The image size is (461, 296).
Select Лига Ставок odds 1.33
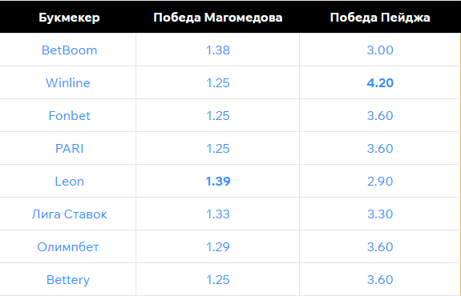point(218,214)
